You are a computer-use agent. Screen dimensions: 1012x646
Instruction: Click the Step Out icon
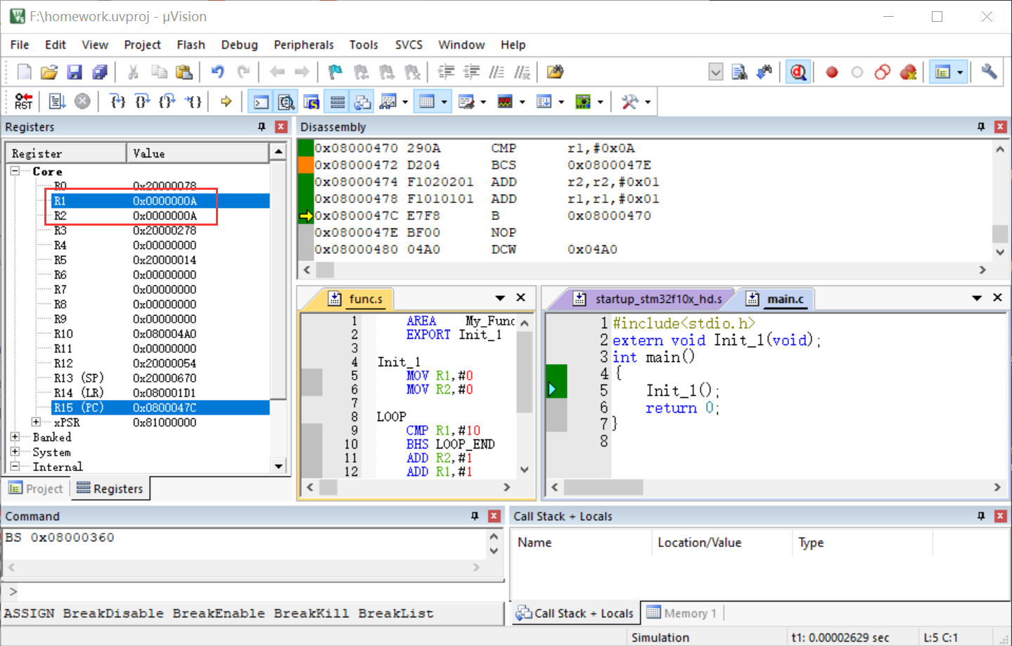[167, 101]
